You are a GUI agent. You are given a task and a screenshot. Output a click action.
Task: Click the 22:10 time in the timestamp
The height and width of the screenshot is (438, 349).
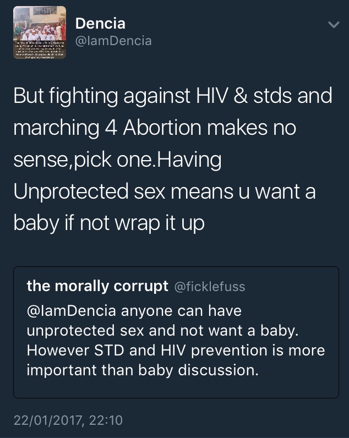(x=106, y=420)
